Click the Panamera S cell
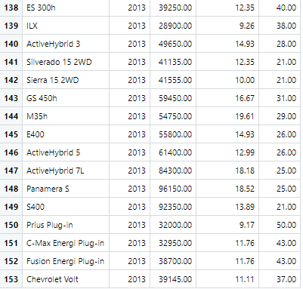303x289 pixels. click(66, 189)
